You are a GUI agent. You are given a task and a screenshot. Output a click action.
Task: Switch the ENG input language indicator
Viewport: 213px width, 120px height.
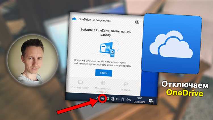pyautogui.click(x=129, y=100)
